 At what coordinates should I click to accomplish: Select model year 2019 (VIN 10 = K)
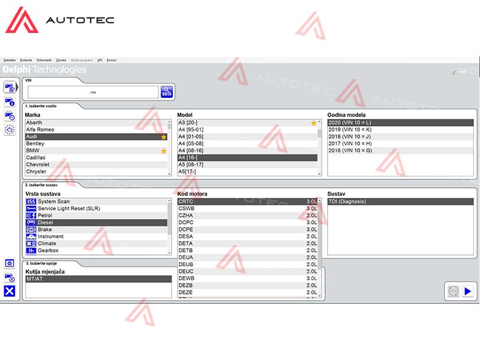click(400, 130)
